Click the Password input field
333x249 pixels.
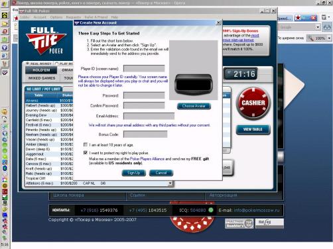pos(144,95)
